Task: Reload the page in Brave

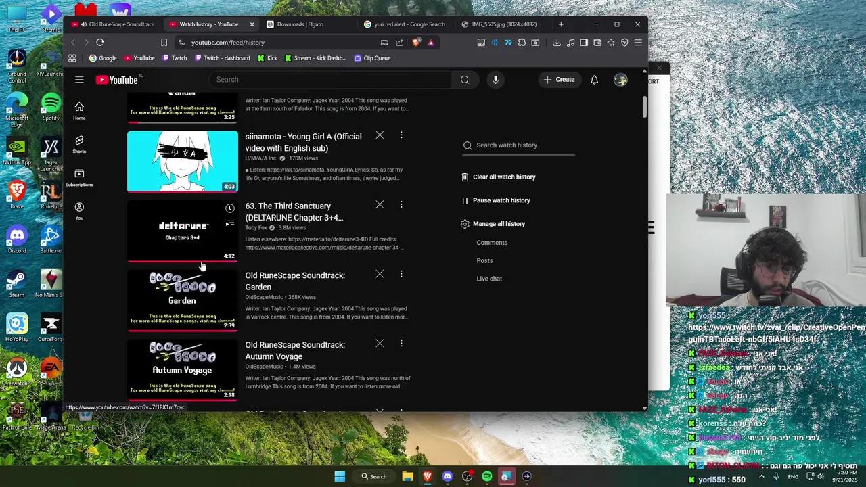Action: (100, 43)
